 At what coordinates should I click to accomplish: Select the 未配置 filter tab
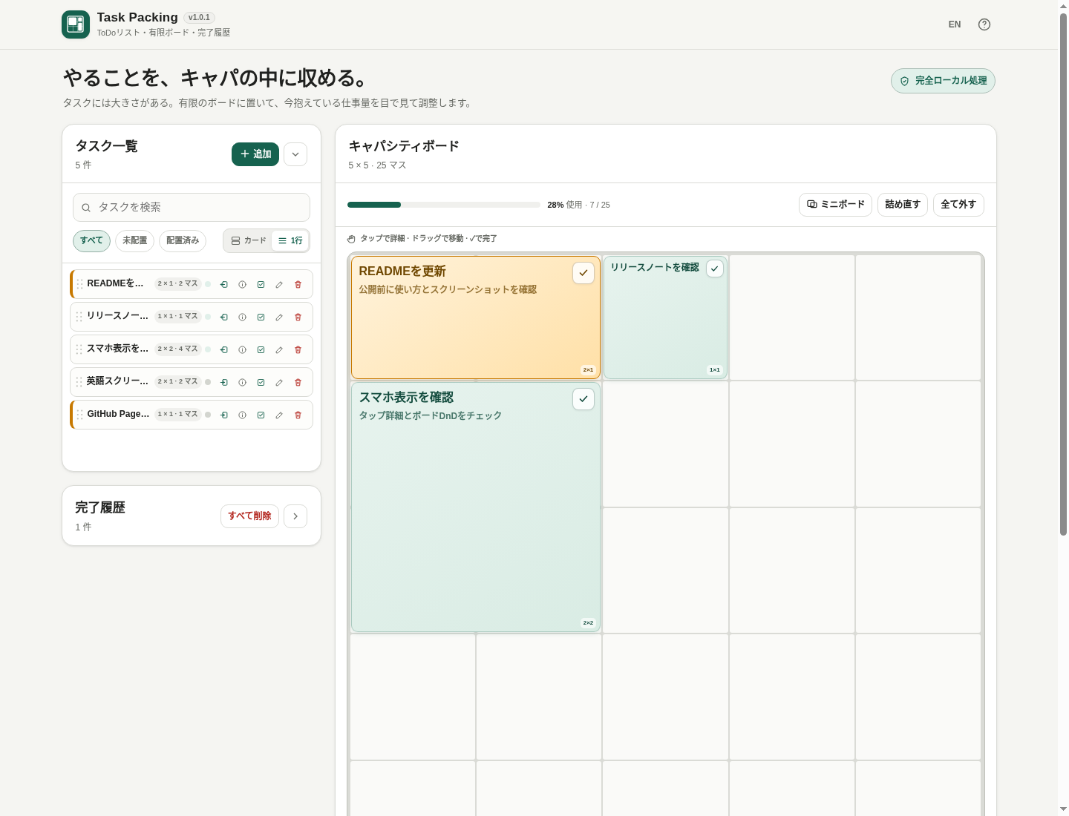click(134, 241)
